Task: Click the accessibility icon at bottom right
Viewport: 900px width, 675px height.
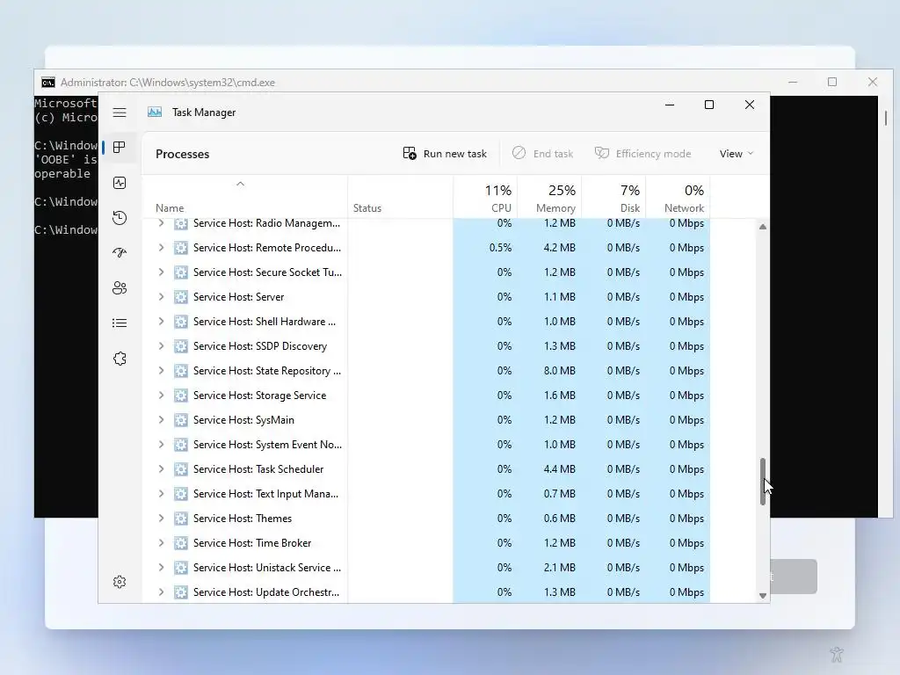Action: point(837,654)
